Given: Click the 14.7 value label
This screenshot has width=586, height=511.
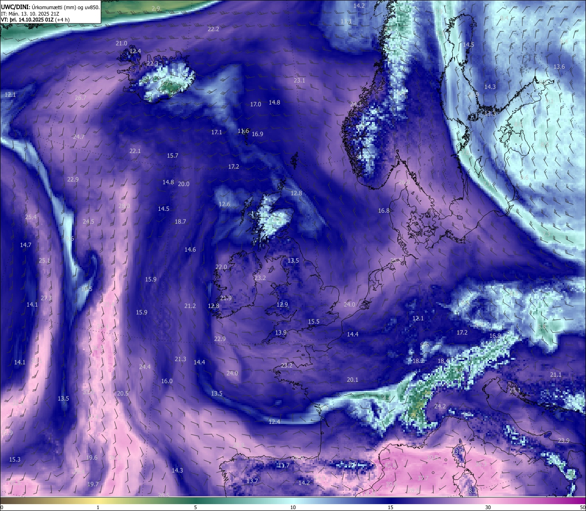Looking at the screenshot, I should click(26, 245).
